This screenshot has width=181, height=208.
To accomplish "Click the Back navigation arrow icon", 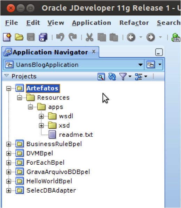I will pyautogui.click(x=131, y=37).
